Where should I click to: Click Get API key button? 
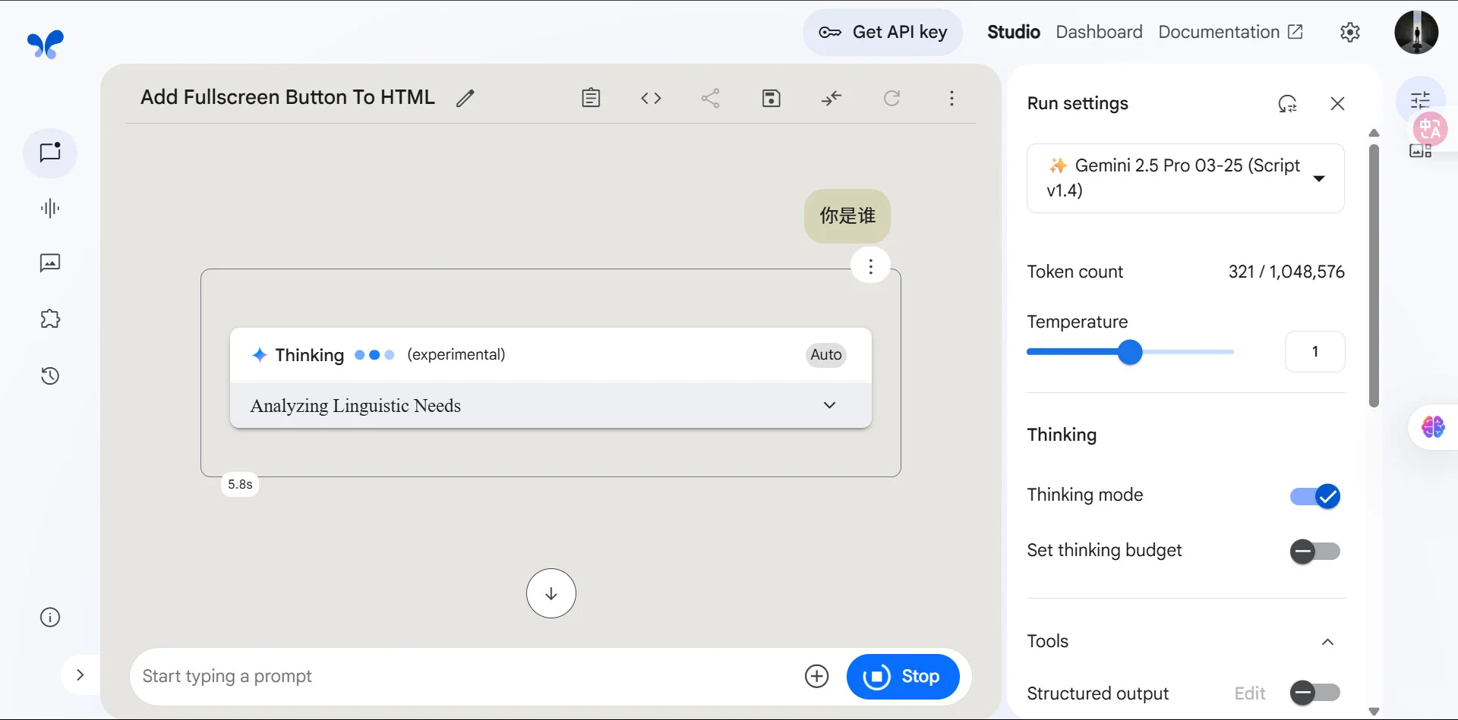pyautogui.click(x=882, y=32)
